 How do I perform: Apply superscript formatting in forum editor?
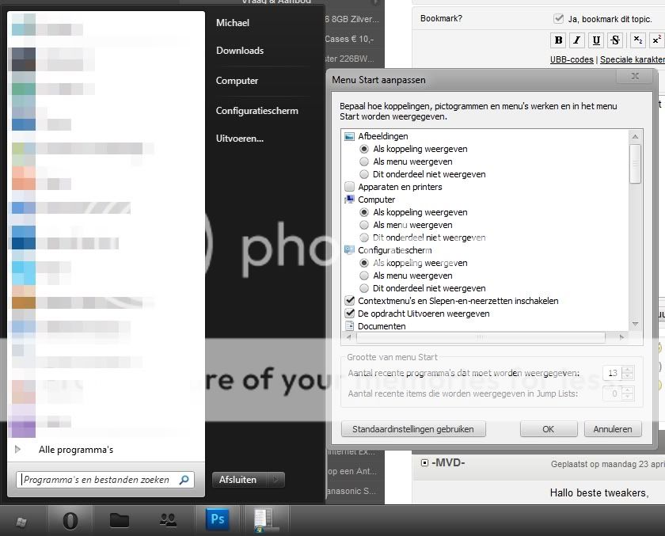pos(657,40)
